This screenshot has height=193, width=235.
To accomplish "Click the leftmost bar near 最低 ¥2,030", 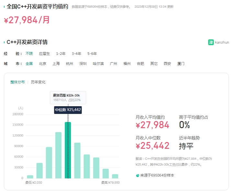I will pos(30,177).
